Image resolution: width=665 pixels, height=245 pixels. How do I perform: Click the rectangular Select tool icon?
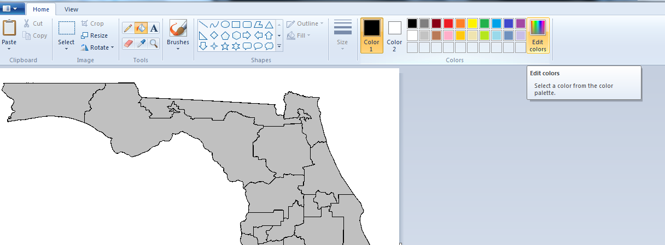(x=67, y=28)
